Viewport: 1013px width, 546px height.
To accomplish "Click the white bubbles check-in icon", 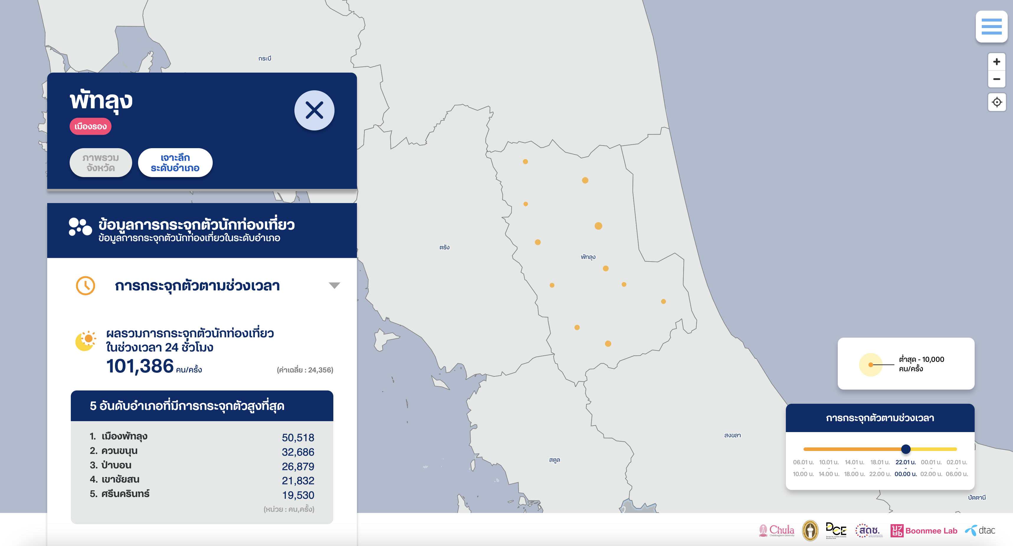I will [80, 227].
